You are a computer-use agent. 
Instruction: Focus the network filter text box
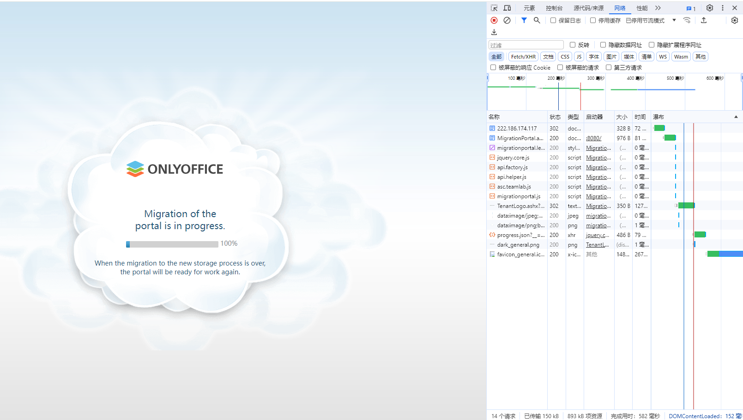(526, 45)
